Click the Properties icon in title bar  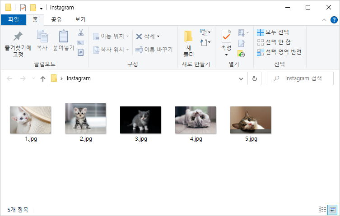click(x=23, y=8)
